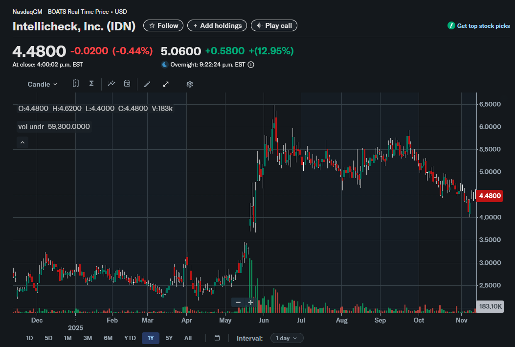Open custom date calendar icon near Interval

pos(217,338)
